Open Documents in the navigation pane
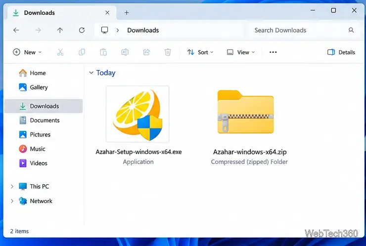 [45, 121]
